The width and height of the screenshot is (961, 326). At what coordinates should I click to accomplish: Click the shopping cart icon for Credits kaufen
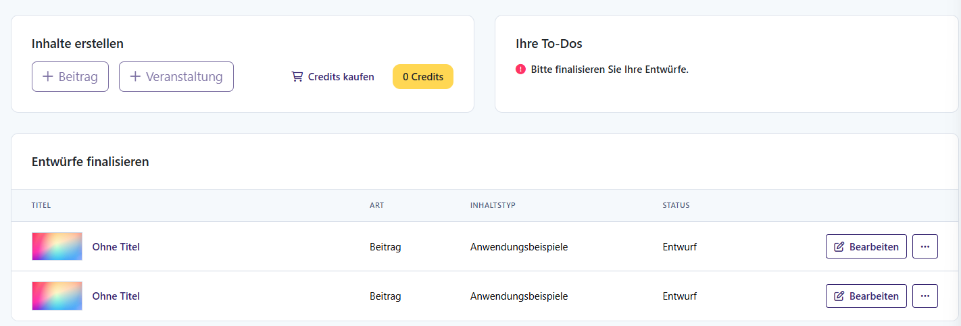click(x=297, y=77)
